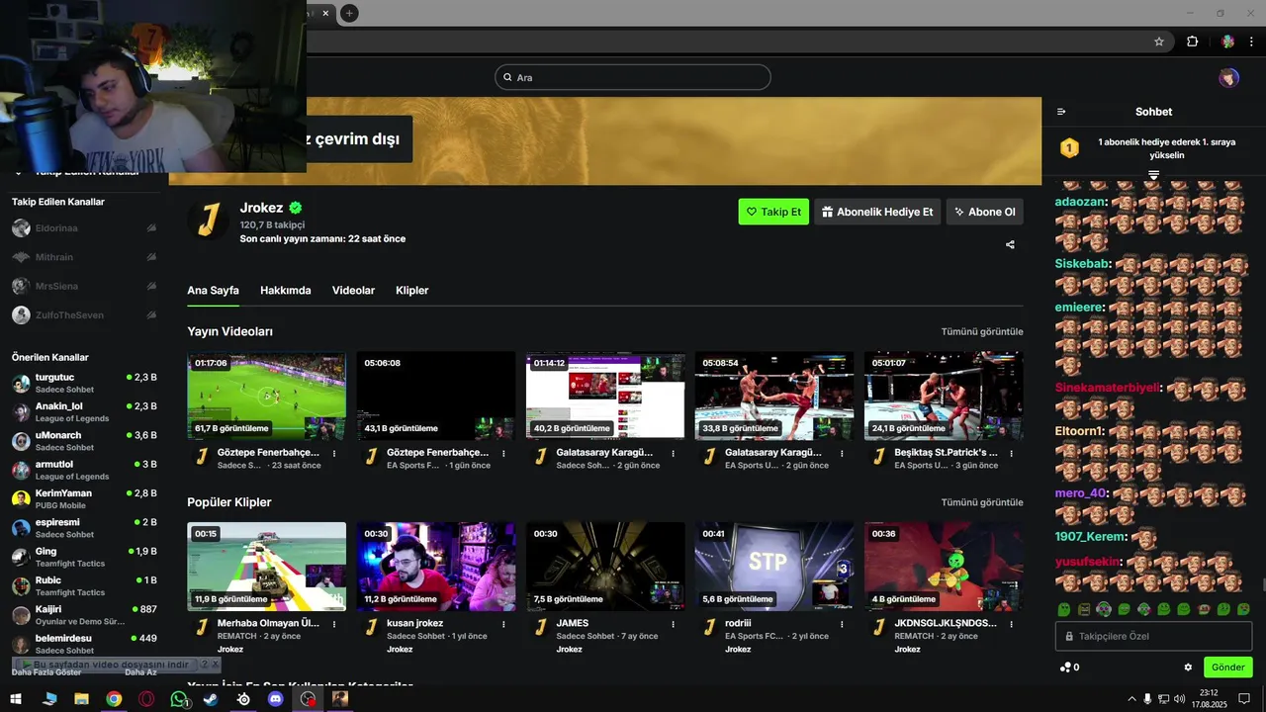Expand the gift leaderboard in chat
Viewport: 1266px width, 712px height.
(1153, 175)
